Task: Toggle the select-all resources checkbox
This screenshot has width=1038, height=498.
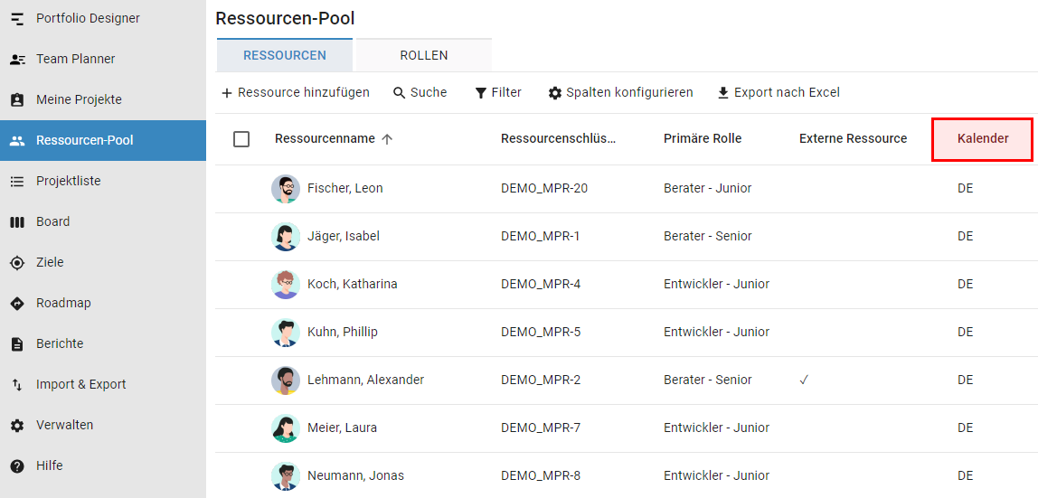Action: (x=241, y=139)
